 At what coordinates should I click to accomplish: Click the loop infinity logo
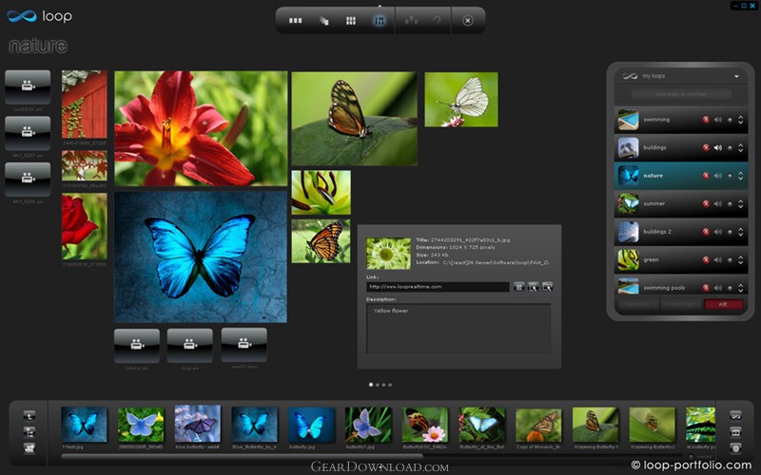coord(20,16)
